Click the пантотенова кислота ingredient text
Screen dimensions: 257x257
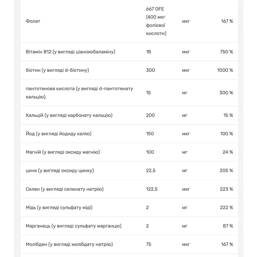tap(79, 93)
